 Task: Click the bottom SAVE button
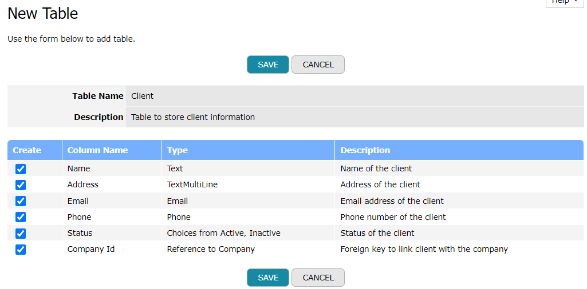click(267, 278)
